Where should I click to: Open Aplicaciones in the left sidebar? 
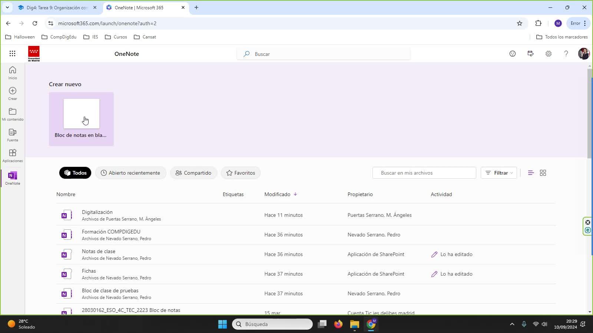pos(13,155)
